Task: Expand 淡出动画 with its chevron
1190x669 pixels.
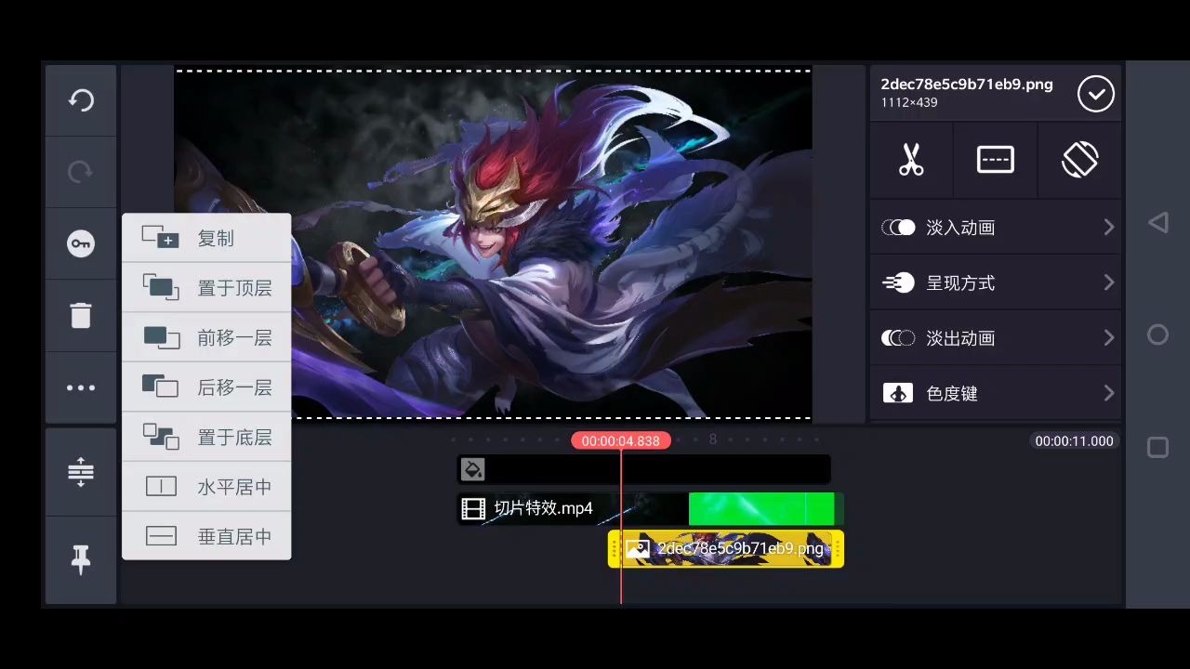Action: (x=1108, y=338)
